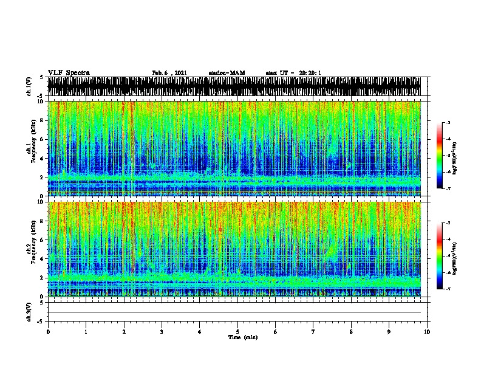
Task: Click the ch.1 "Frequency (kHz)" axis label
Action: tap(33, 141)
